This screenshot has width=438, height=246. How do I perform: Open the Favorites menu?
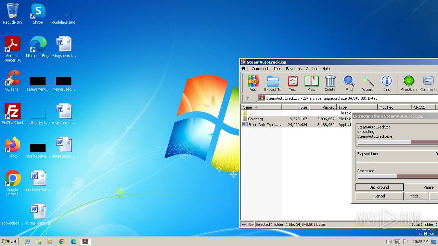(294, 69)
